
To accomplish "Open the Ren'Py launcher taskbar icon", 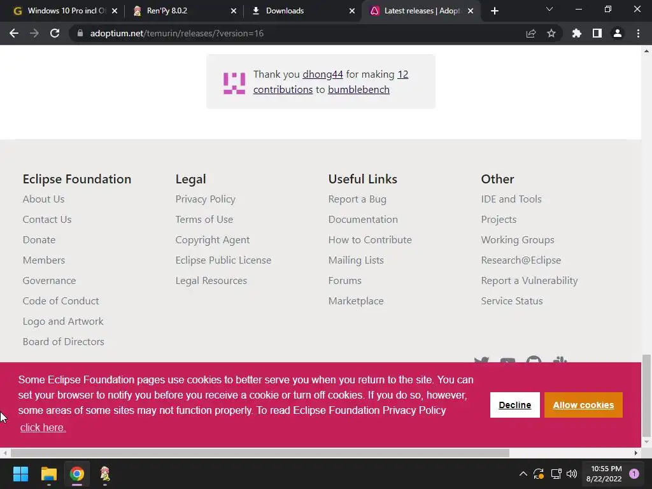I will pyautogui.click(x=105, y=474).
